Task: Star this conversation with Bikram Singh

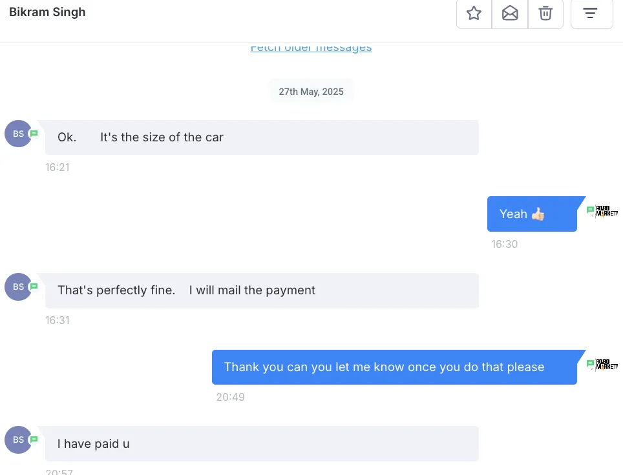Action: pos(474,14)
